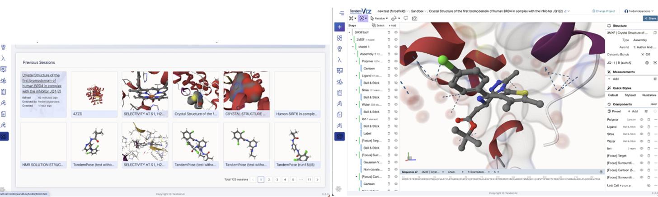The width and height of the screenshot is (658, 197).
Task: Click Select in the Stage panel header
Action: [x=379, y=26]
